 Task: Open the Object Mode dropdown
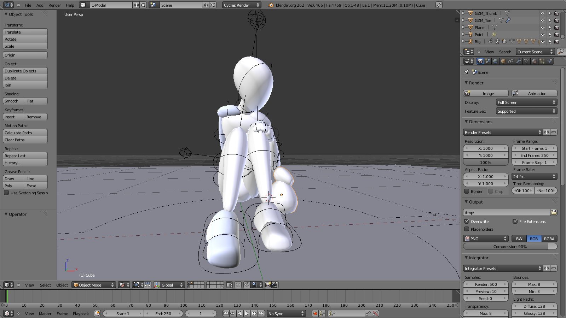click(94, 285)
